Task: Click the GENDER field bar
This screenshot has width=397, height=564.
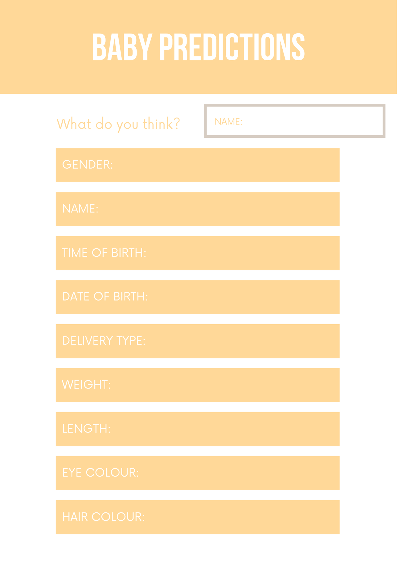Action: point(225,165)
